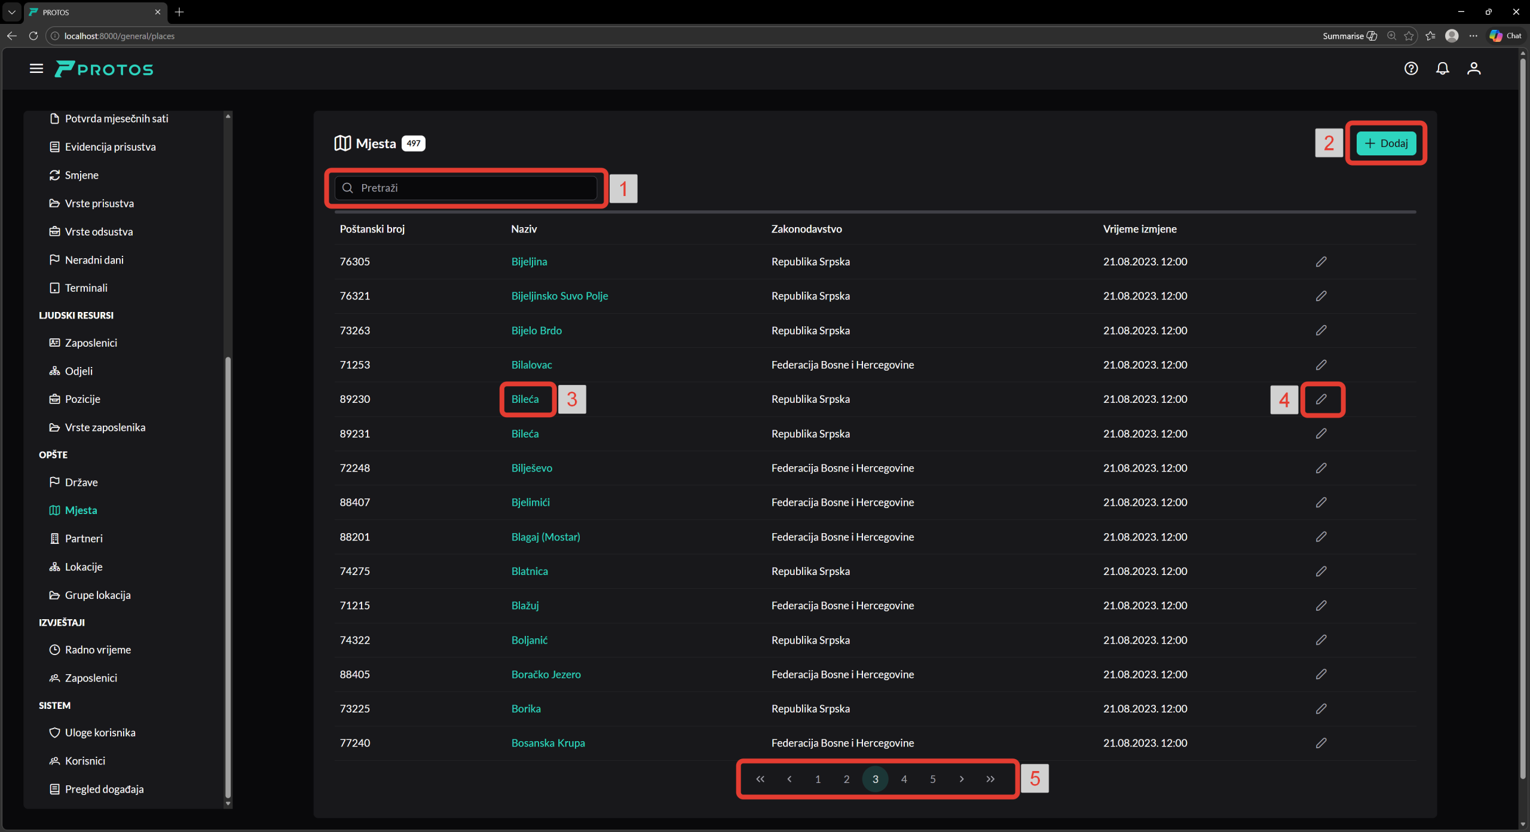Open Zaposlenici under Ljudski resursi
Screen dimensions: 1530x832
[91, 343]
